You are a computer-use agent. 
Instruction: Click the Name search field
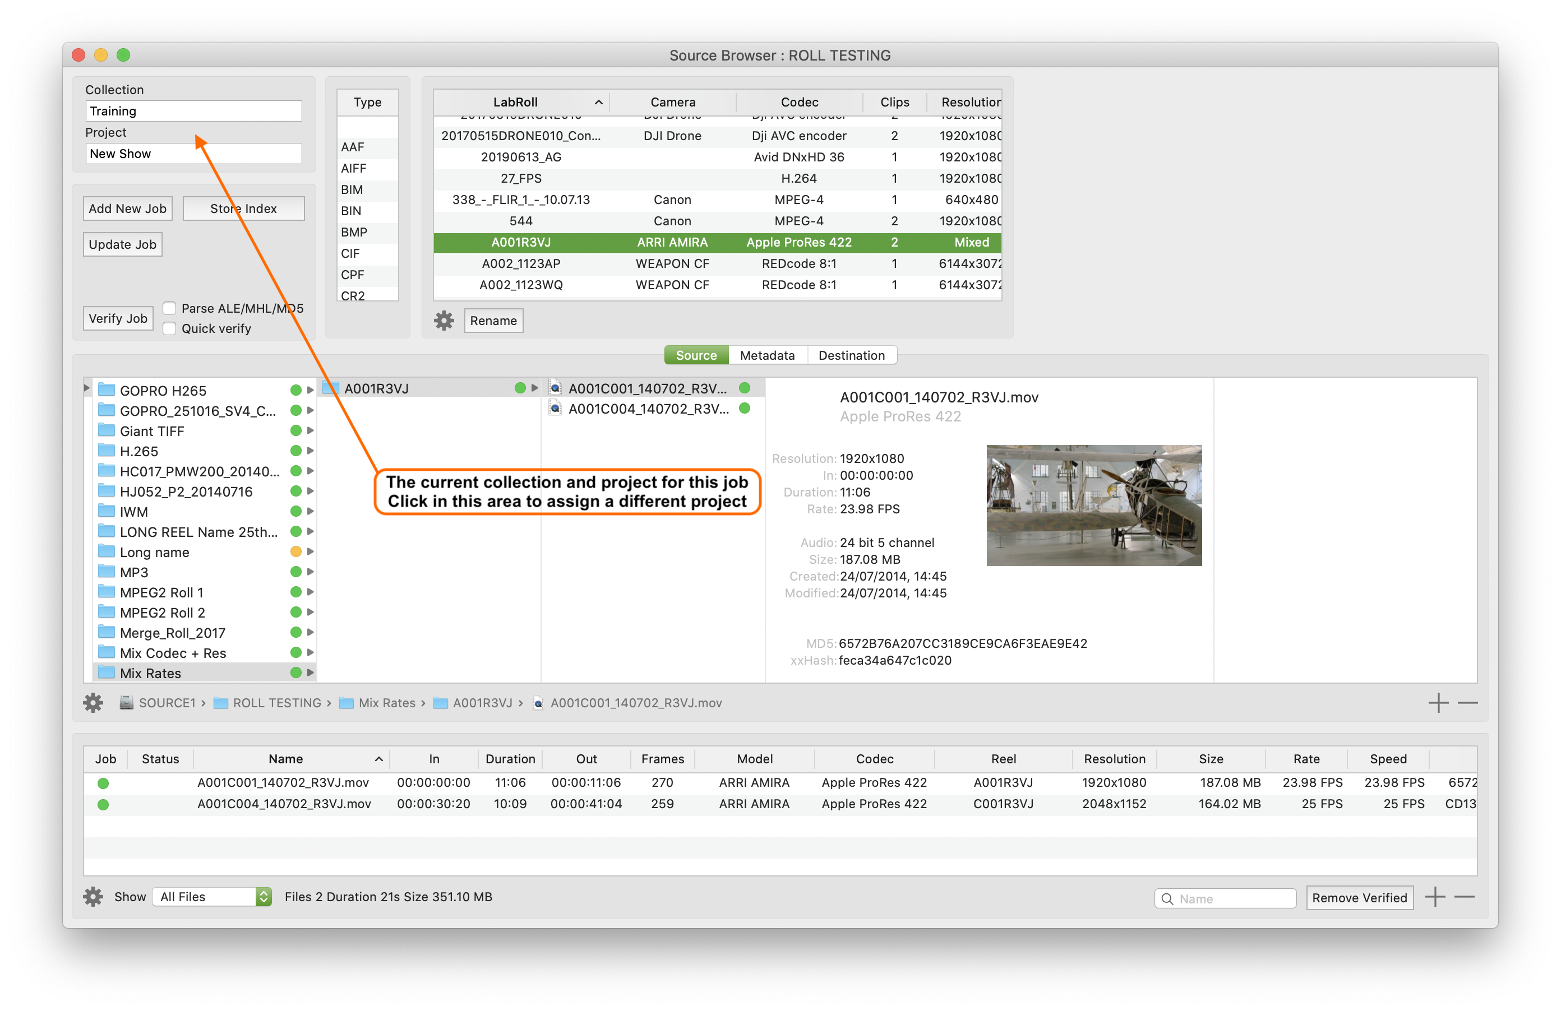[x=1225, y=898]
